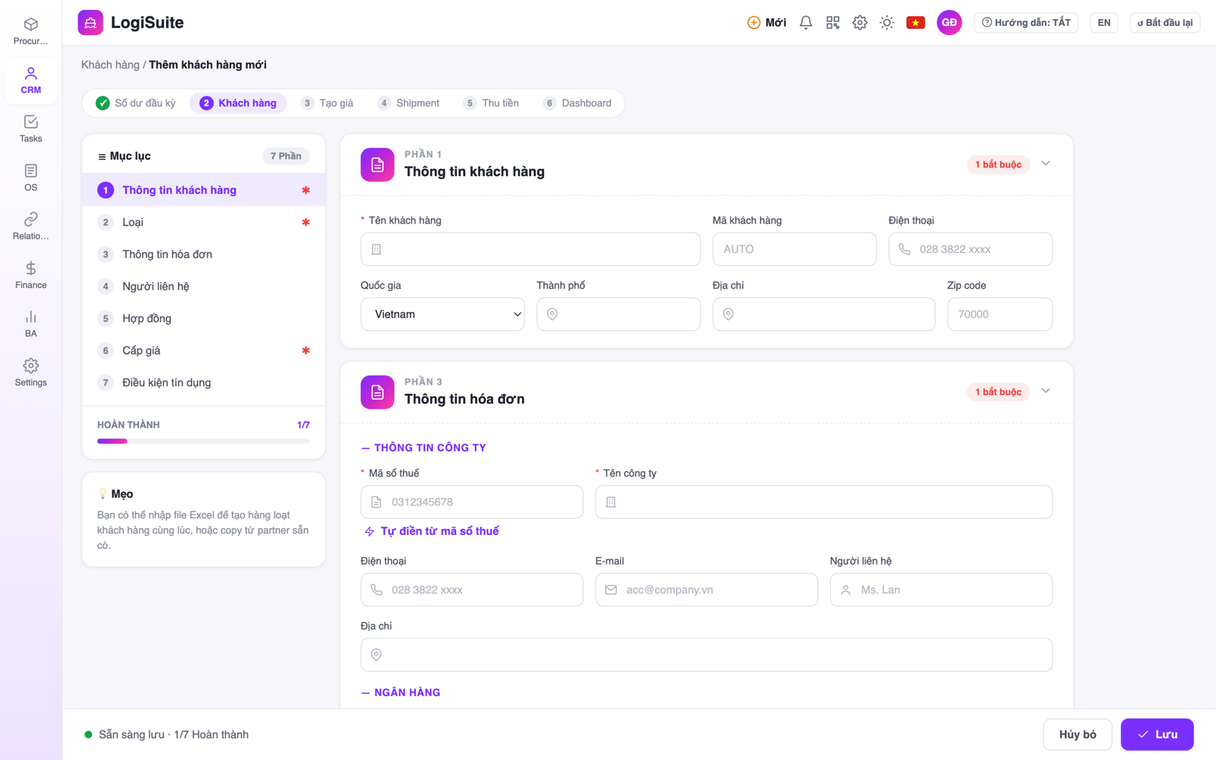This screenshot has height=760, width=1216.
Task: Go to the Tạo giá step tab
Action: coord(328,103)
